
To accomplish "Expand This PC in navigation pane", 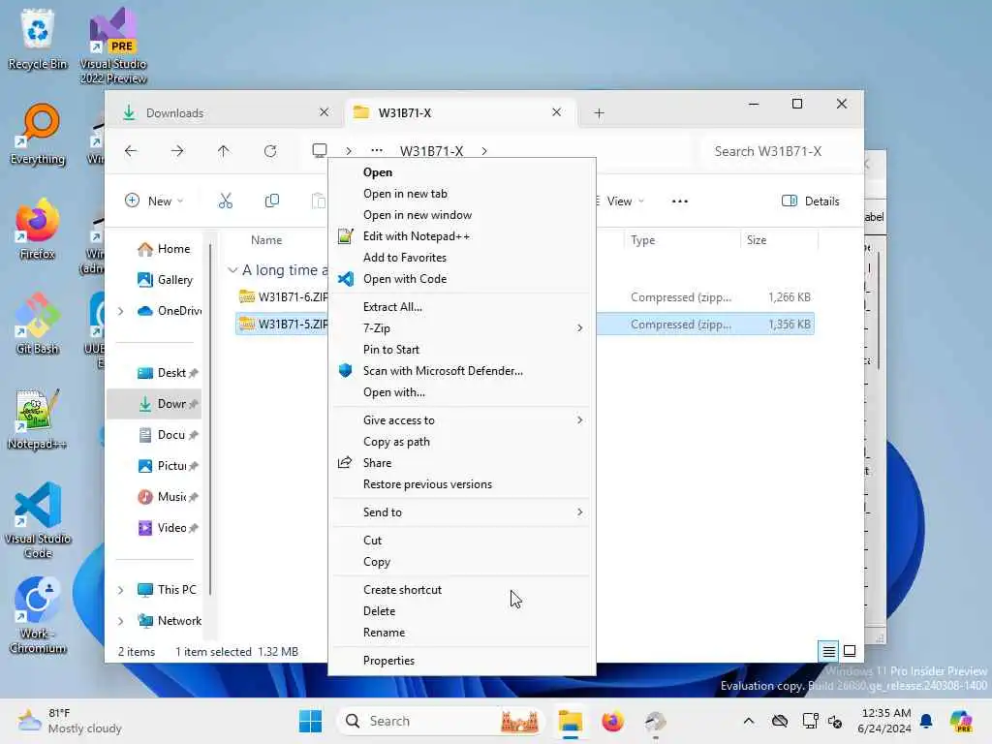I will (x=121, y=590).
